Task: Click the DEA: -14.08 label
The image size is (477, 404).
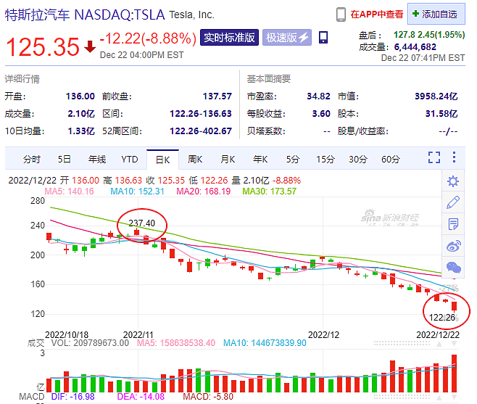Action: (x=141, y=397)
